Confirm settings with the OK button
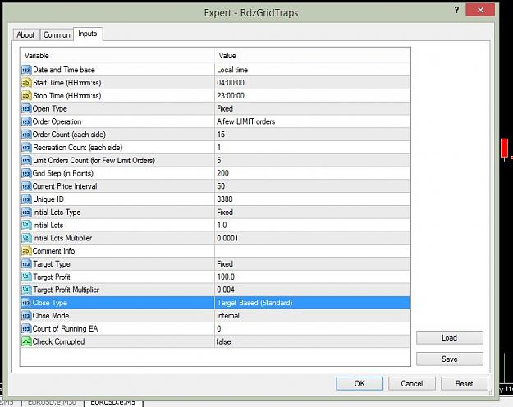Viewport: 513px width, 407px height. [x=360, y=383]
